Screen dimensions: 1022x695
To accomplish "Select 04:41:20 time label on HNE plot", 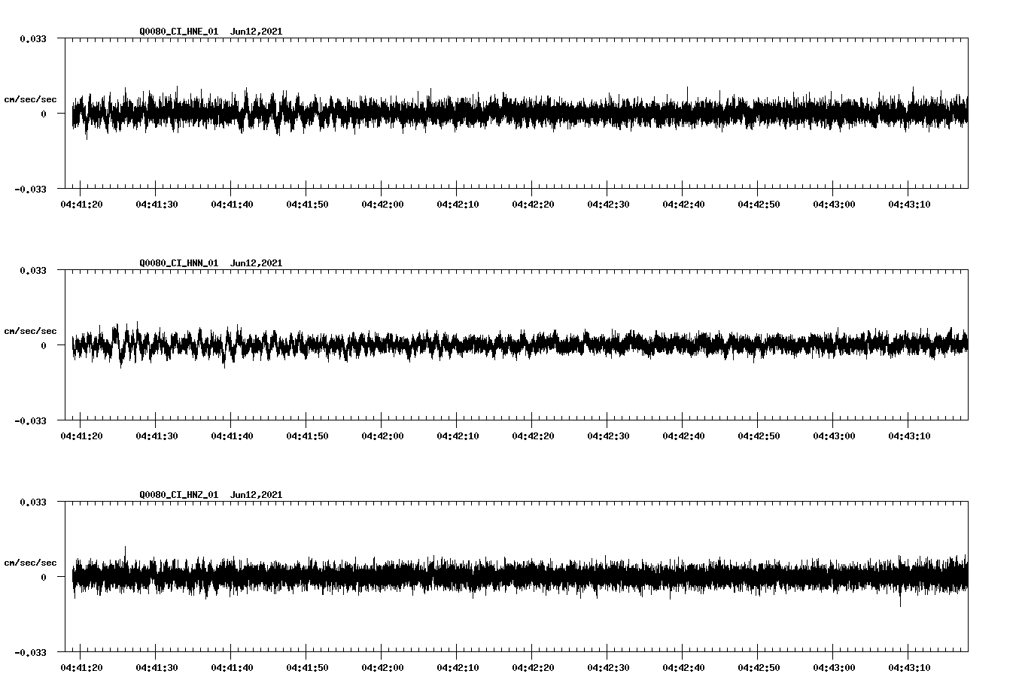I will (x=81, y=205).
